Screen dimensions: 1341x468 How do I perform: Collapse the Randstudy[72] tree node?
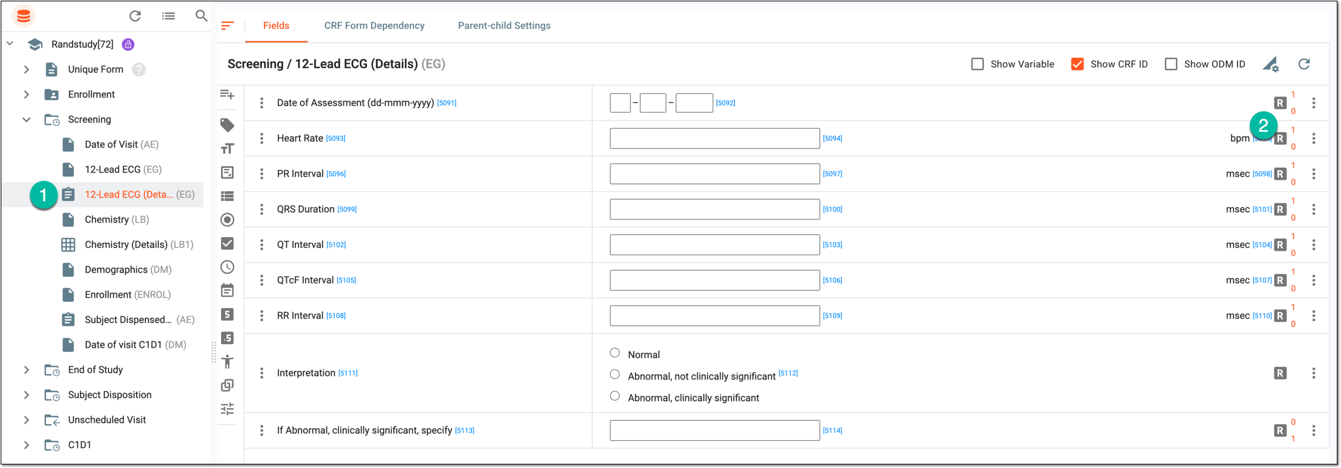click(10, 43)
